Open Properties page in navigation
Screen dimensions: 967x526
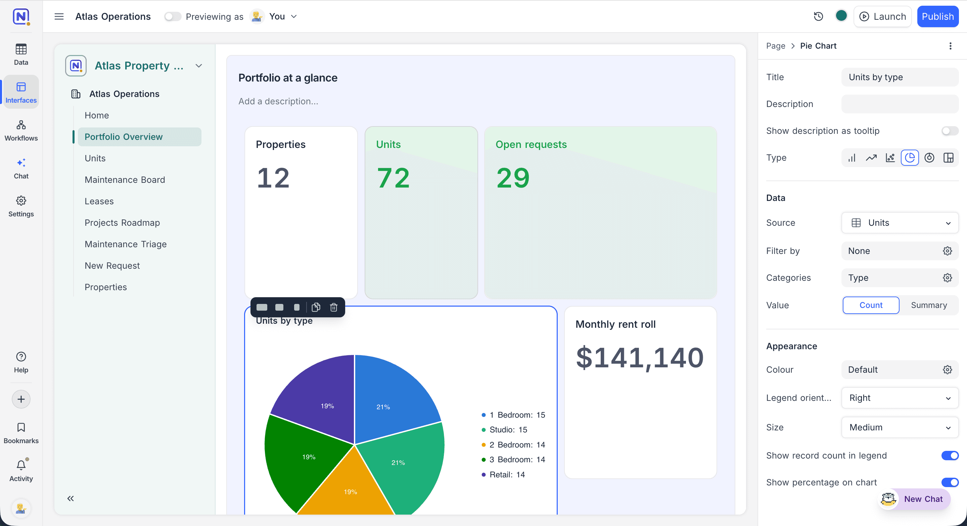click(105, 287)
